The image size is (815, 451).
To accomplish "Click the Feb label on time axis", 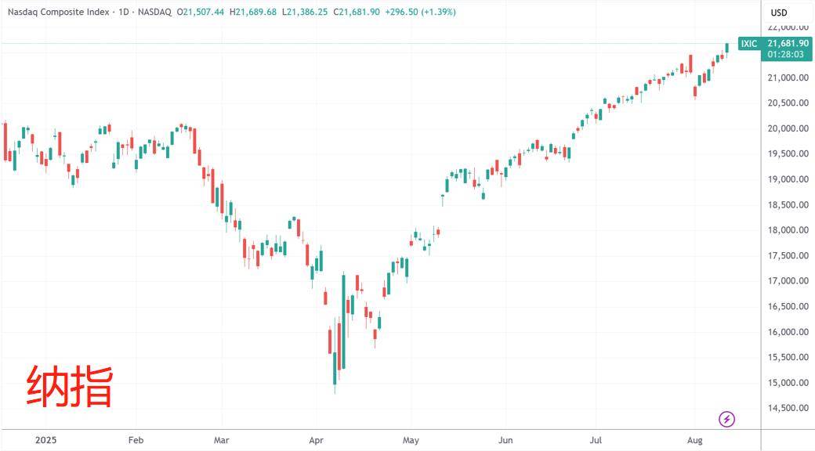I will [x=136, y=440].
